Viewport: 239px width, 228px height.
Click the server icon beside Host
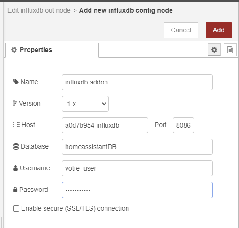16,125
